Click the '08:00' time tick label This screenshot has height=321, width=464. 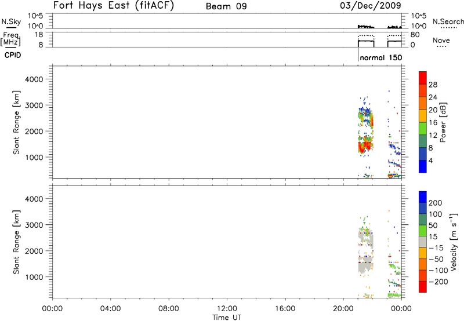pos(169,309)
